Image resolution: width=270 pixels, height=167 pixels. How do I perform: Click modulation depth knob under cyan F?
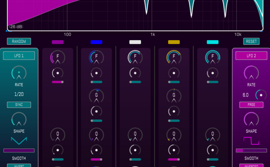213,73
